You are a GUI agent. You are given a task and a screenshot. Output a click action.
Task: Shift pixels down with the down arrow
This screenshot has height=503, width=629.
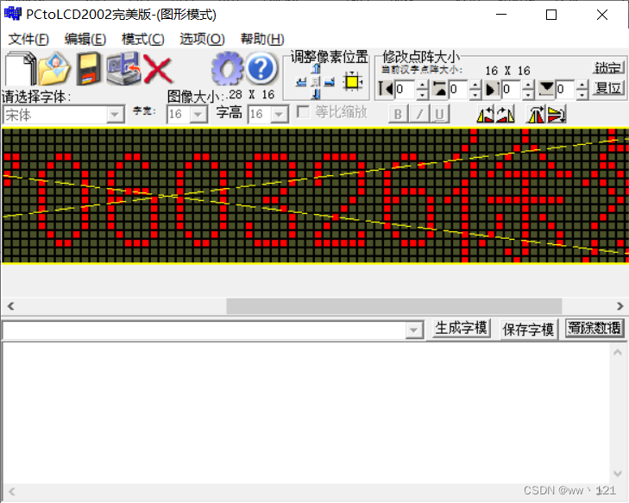pyautogui.click(x=316, y=94)
